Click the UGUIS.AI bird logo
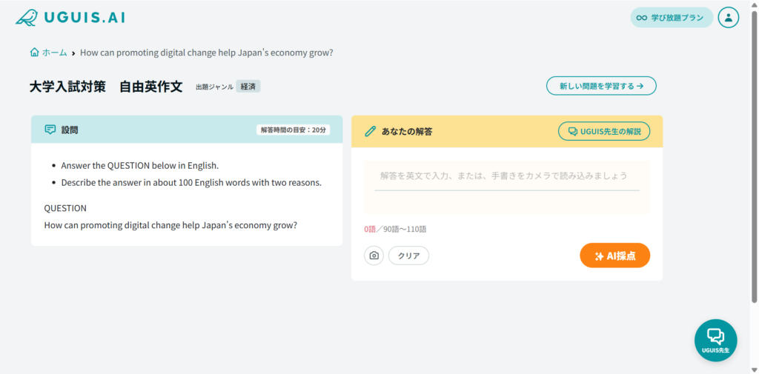Screen dimensions: 759x374 click(27, 17)
